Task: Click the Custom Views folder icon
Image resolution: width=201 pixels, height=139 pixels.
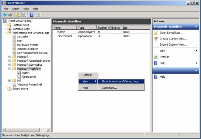Action: tap(9, 25)
